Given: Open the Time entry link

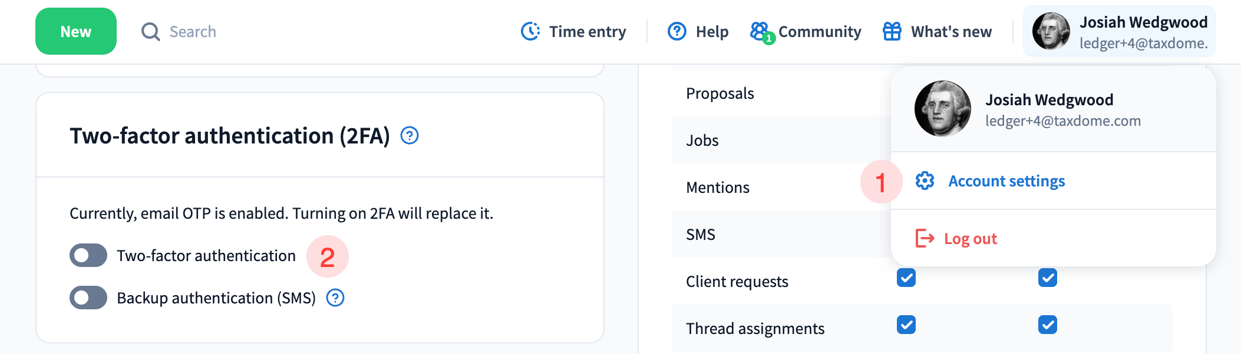Looking at the screenshot, I should [x=587, y=32].
